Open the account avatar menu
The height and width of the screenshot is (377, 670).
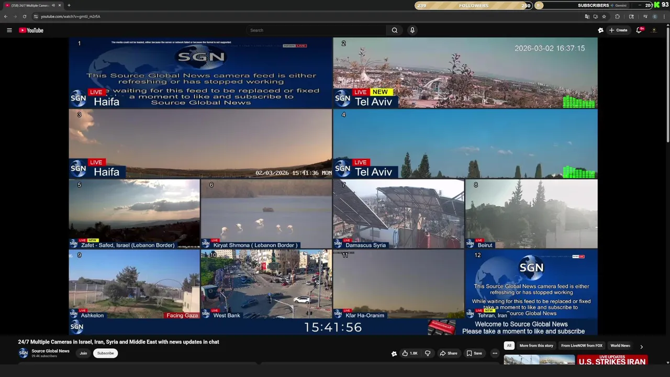654,30
